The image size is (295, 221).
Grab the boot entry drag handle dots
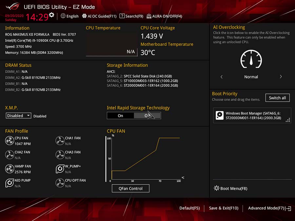coord(288,120)
